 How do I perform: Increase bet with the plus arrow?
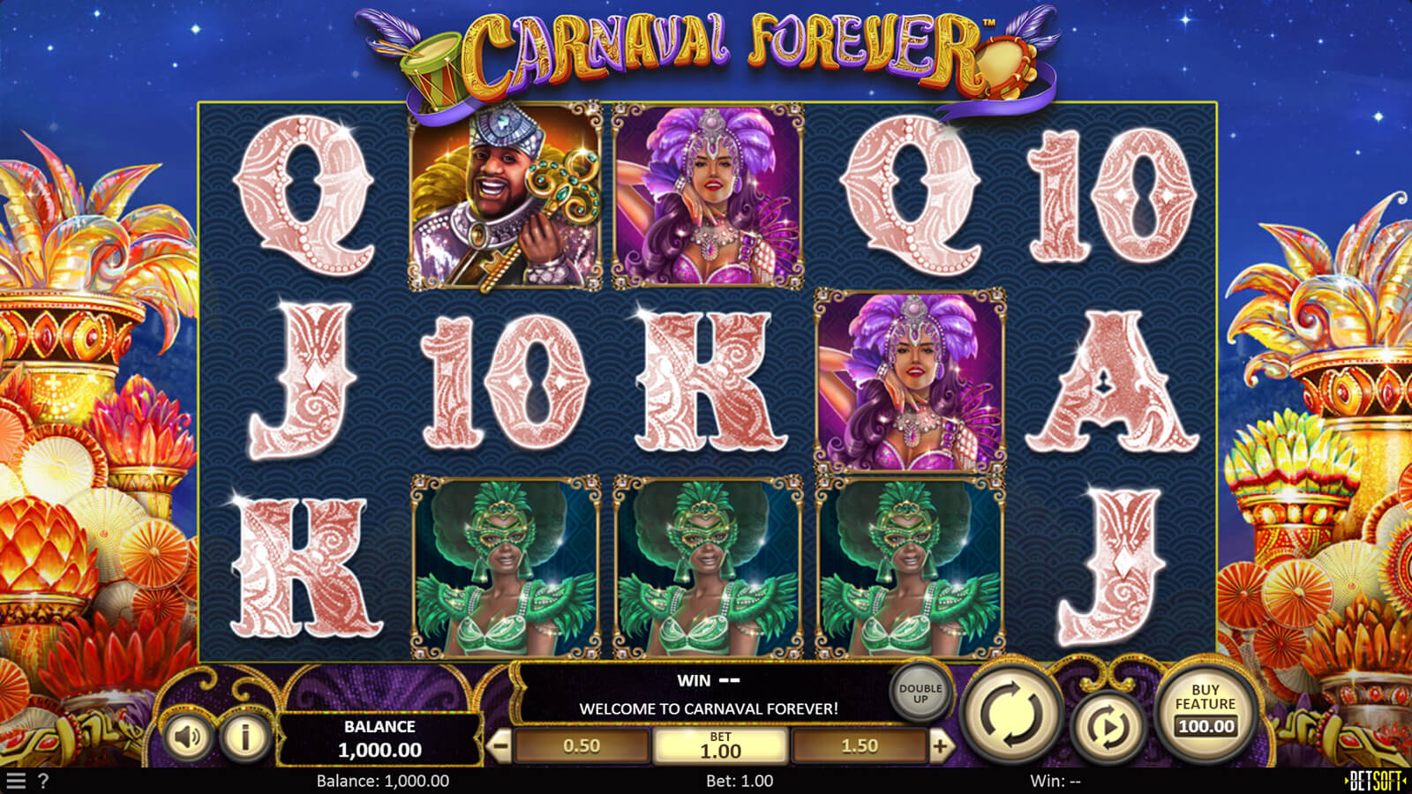click(x=940, y=746)
